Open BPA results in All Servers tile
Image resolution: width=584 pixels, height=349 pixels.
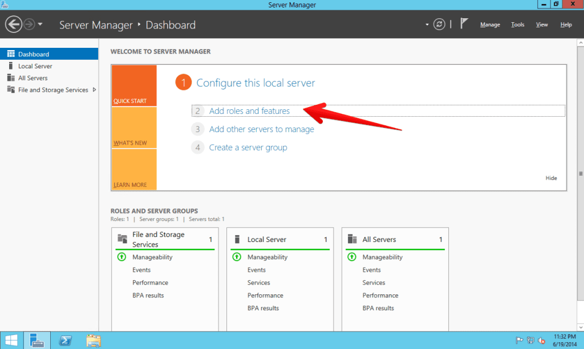click(378, 308)
